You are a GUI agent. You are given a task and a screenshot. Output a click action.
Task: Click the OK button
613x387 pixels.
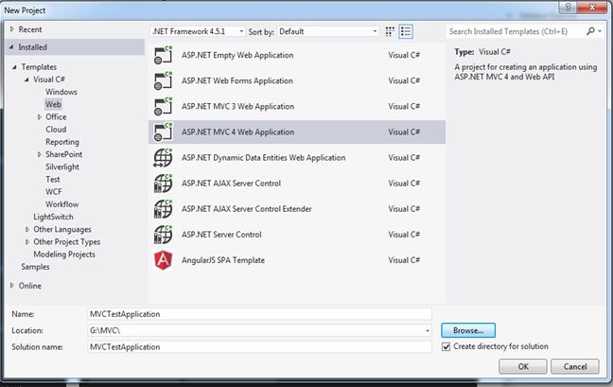click(523, 367)
